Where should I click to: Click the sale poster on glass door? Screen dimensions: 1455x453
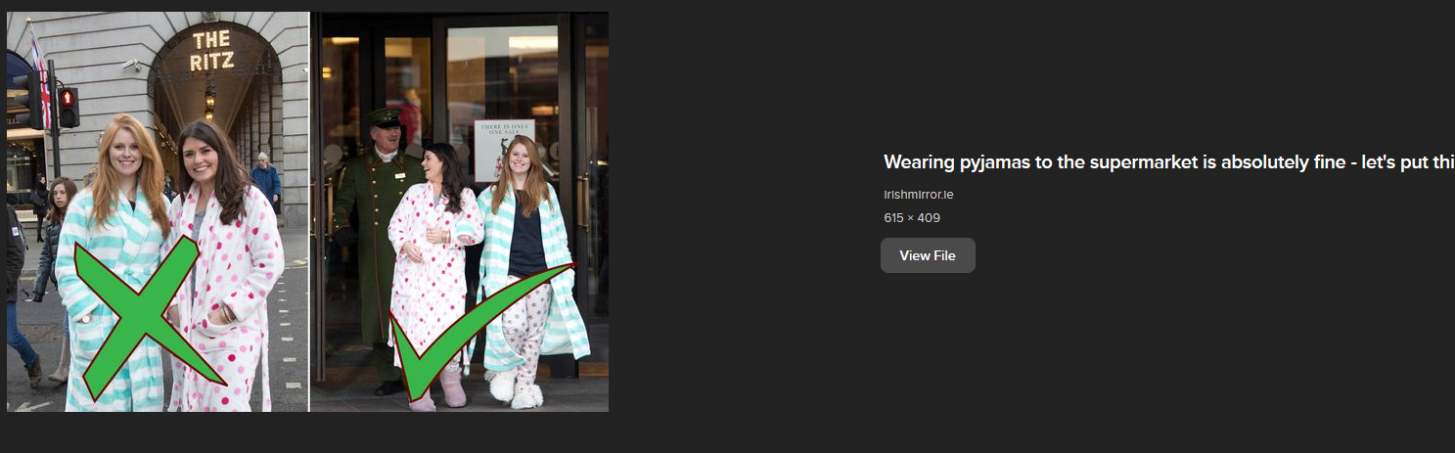click(504, 150)
